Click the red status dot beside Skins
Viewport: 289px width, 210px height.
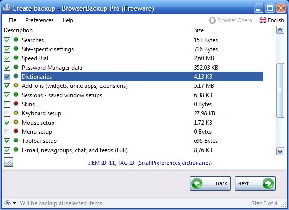click(16, 104)
